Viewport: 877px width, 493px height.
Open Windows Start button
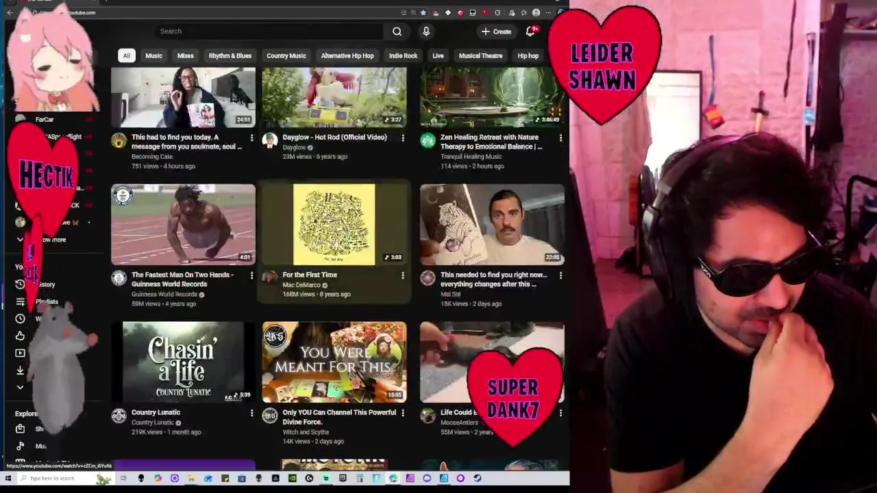point(9,478)
